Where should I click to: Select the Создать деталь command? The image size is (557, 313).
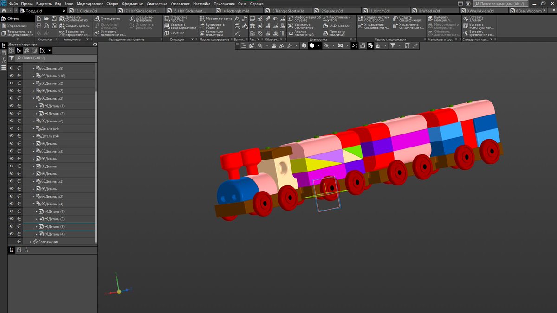click(x=75, y=26)
